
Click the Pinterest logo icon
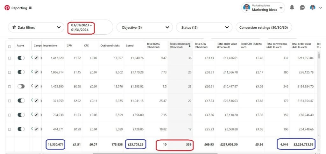tap(7, 8)
